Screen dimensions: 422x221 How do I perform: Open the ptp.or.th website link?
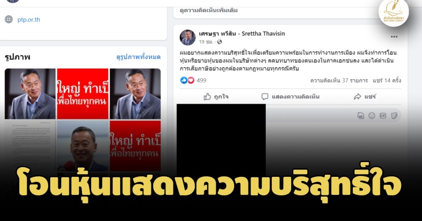(x=29, y=20)
